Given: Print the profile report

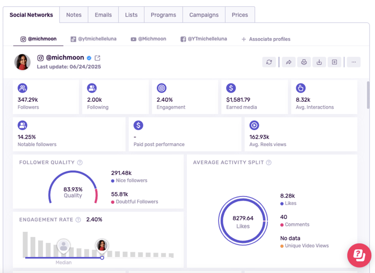Looking at the screenshot, I should [304, 62].
